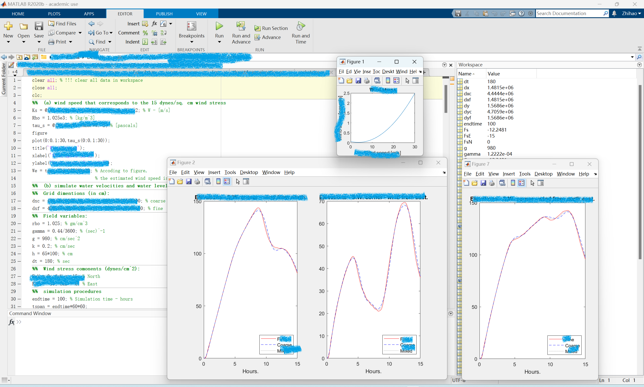Screen dimensions: 644x387
Task: Click the Comment percent icon
Action: (145, 33)
